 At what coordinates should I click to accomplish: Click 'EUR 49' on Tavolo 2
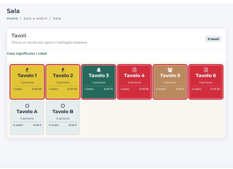(72, 89)
